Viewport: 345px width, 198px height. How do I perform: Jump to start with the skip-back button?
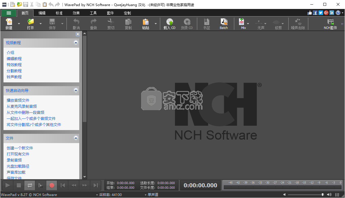(x=63, y=185)
